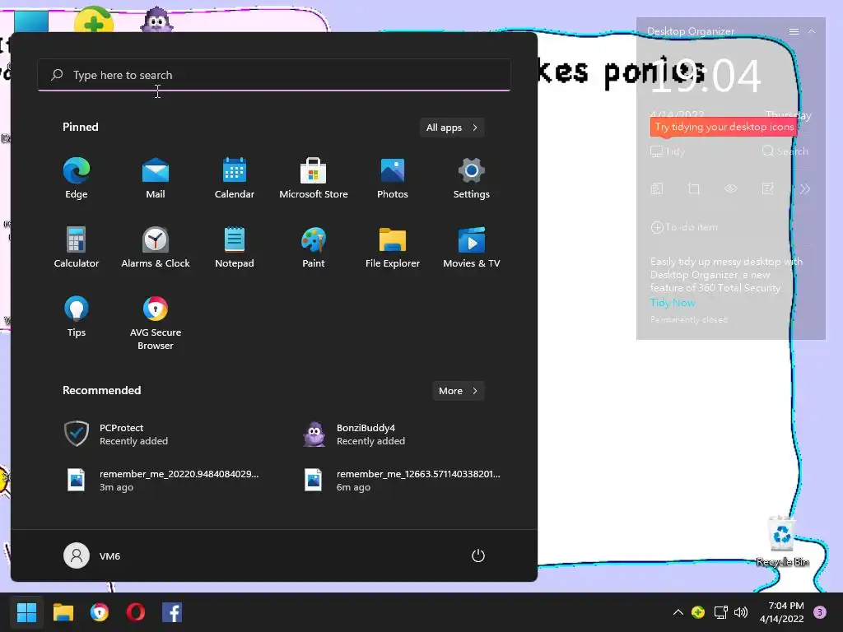Launch Opera from the taskbar
843x632 pixels.
136,612
